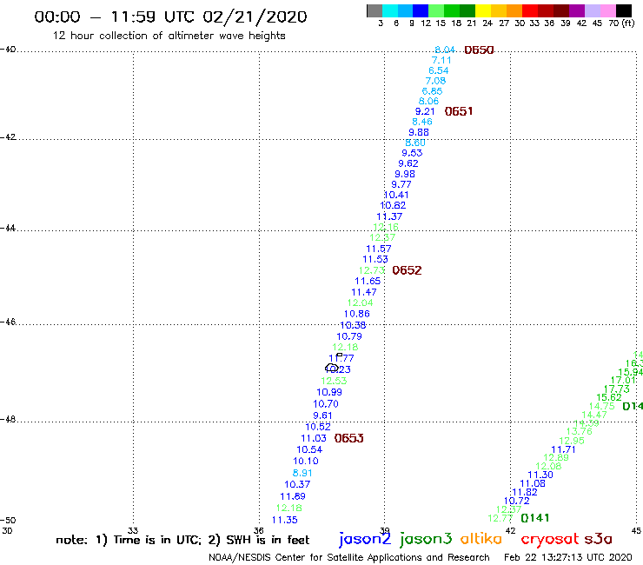Click the 14.47 wave height value
The image size is (643, 565).
(x=594, y=415)
